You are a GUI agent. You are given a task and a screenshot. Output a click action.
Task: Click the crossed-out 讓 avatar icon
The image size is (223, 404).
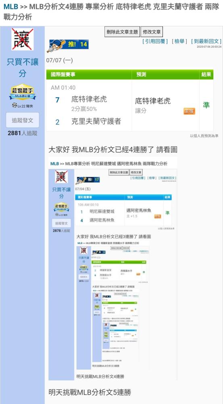(x=22, y=39)
